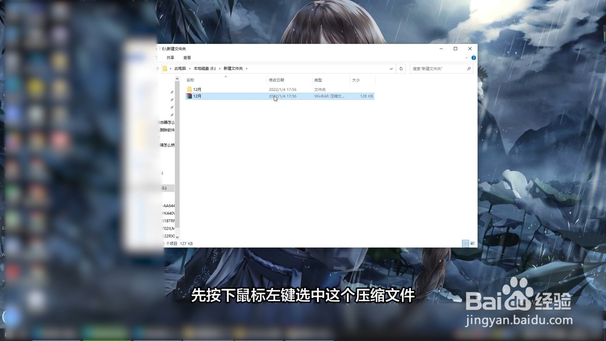Screen dimensions: 606x341
Task: Select the 122RX item in the navigation pane
Action: pyautogui.click(x=169, y=236)
